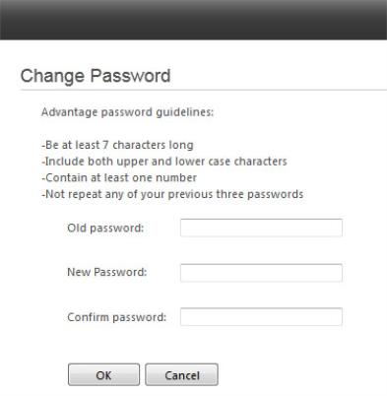Click the 'Confirm password:' label

coord(117,317)
